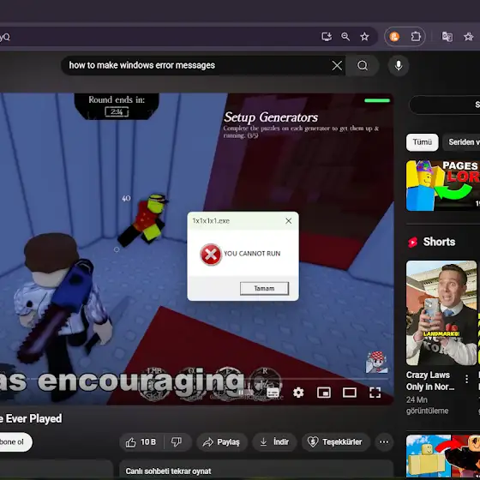Screen dimensions: 480x480
Task: Download the video with İndir
Action: click(x=274, y=442)
